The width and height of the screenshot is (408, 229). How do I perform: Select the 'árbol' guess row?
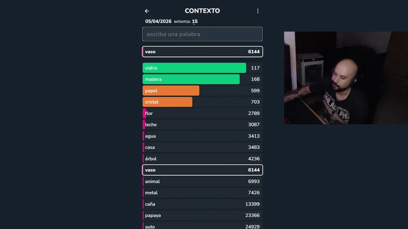point(202,159)
